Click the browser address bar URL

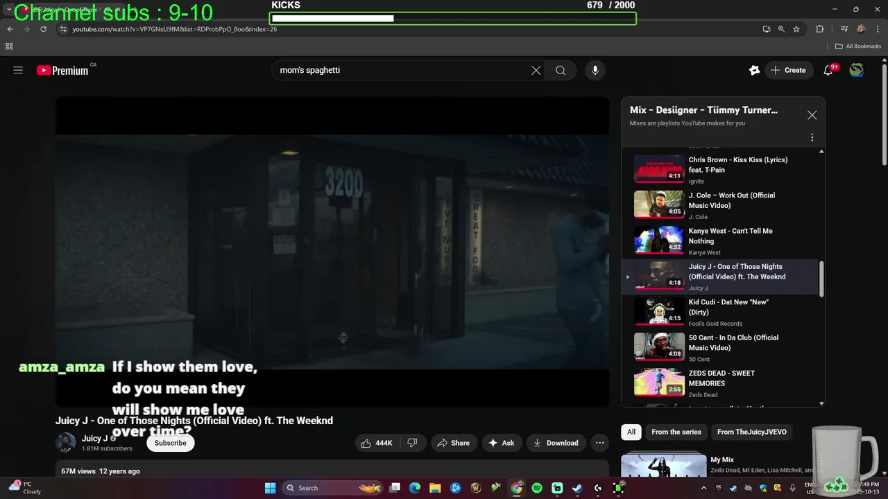[175, 29]
